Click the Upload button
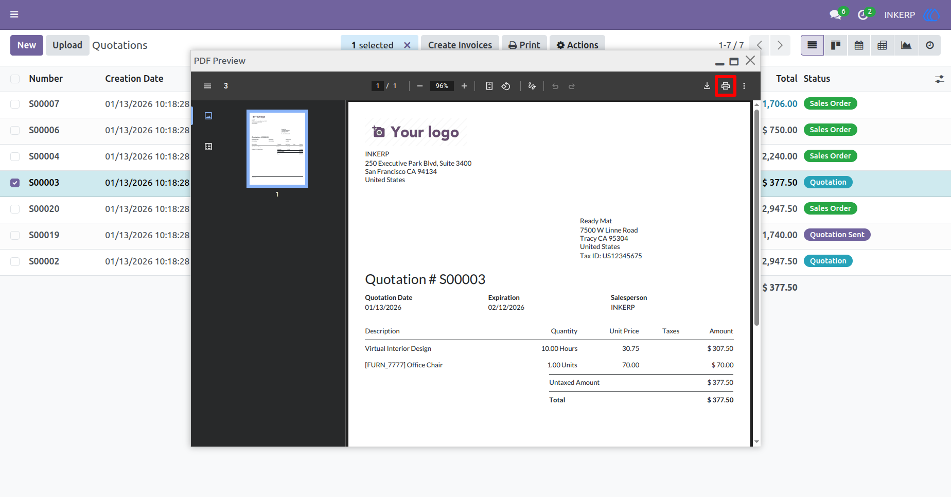The image size is (951, 497). tap(67, 45)
